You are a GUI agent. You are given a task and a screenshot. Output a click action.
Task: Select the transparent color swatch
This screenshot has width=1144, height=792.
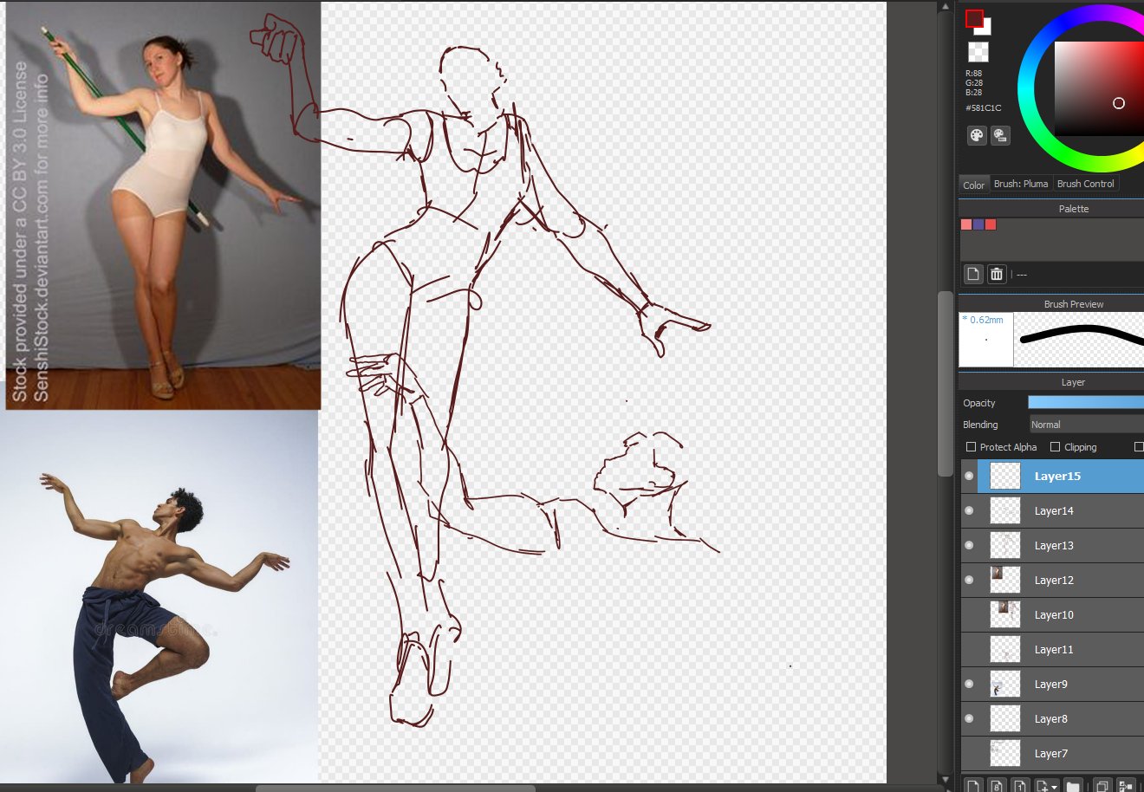978,52
